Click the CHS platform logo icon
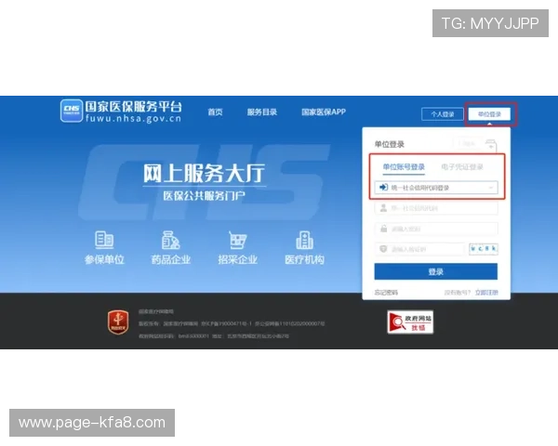The height and width of the screenshot is (446, 558). click(72, 111)
